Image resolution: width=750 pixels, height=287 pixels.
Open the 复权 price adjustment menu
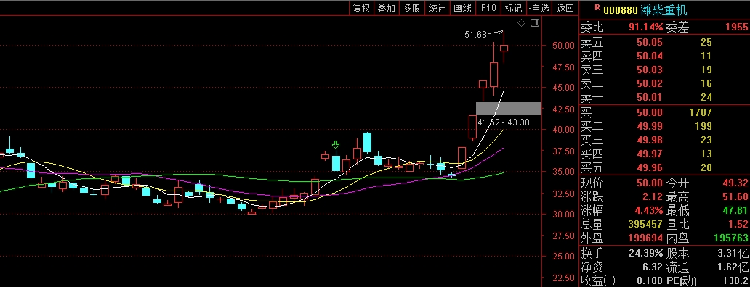[362, 8]
